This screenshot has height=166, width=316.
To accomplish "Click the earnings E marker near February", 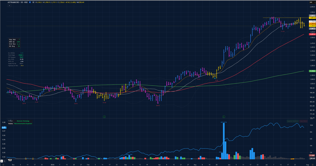I will coord(104,116).
